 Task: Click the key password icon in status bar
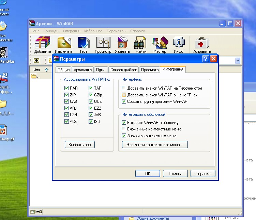pos(39,212)
